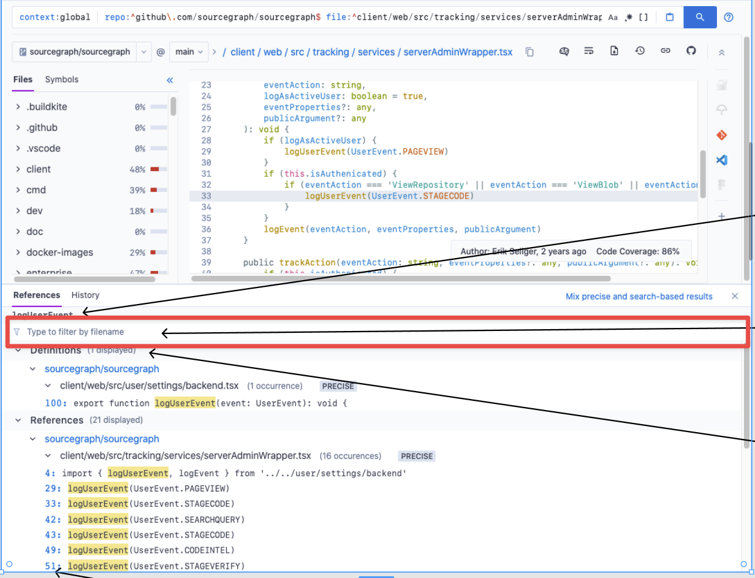
Task: Collapse the Definitions section
Action: 18,351
